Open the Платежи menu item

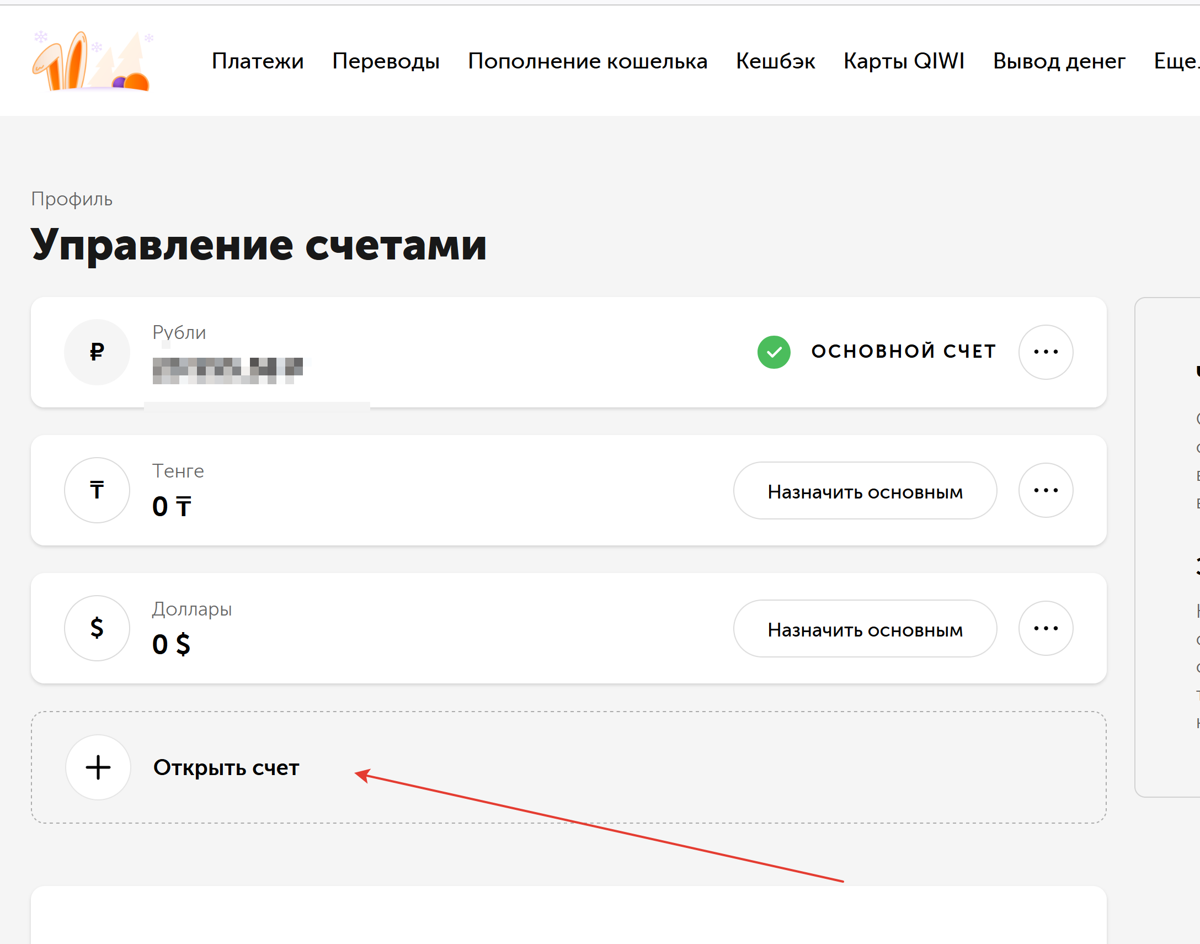click(258, 61)
